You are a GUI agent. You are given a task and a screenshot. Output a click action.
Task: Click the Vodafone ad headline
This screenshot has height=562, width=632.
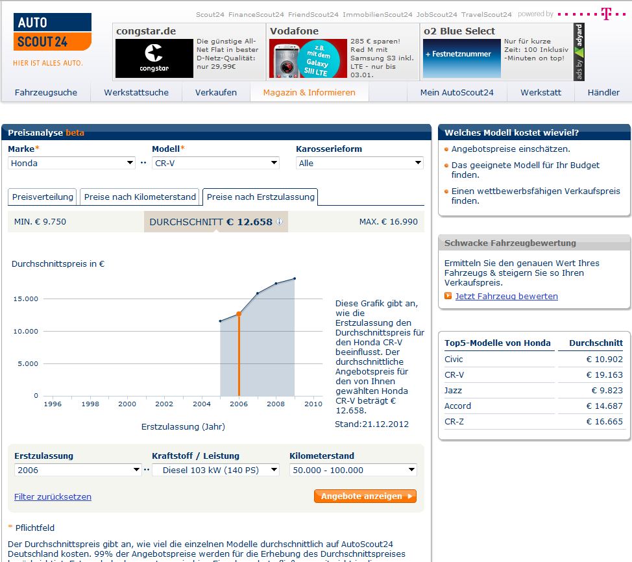[294, 31]
